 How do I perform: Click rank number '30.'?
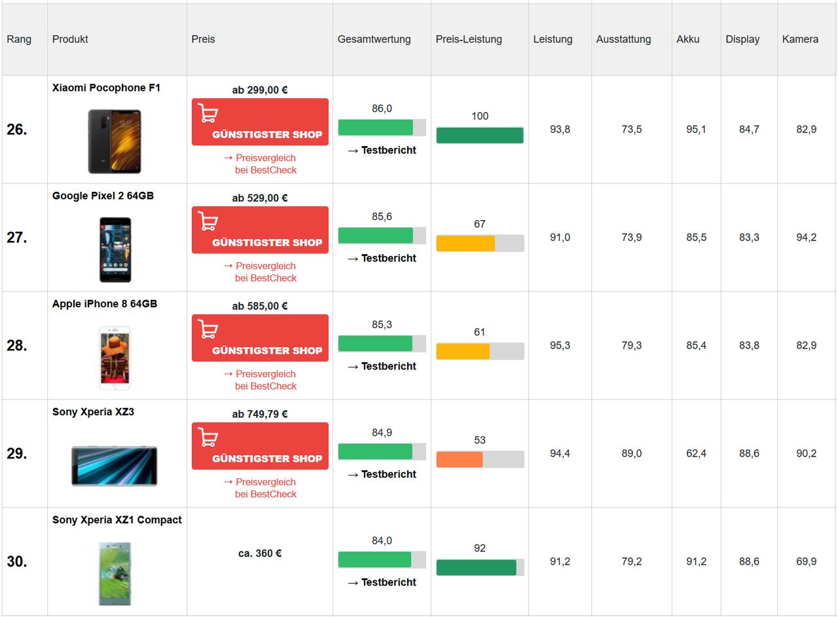(x=17, y=562)
